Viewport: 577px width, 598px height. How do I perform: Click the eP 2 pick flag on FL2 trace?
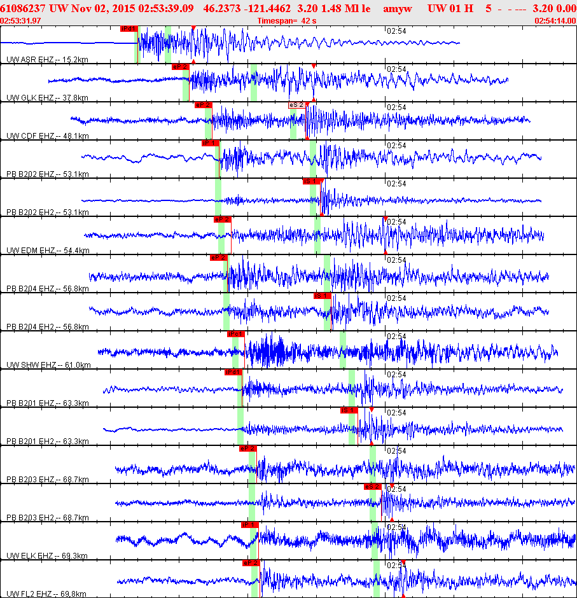click(251, 563)
